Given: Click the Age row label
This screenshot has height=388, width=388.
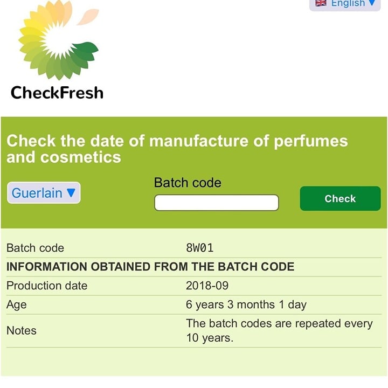Looking at the screenshot, I should point(16,304).
